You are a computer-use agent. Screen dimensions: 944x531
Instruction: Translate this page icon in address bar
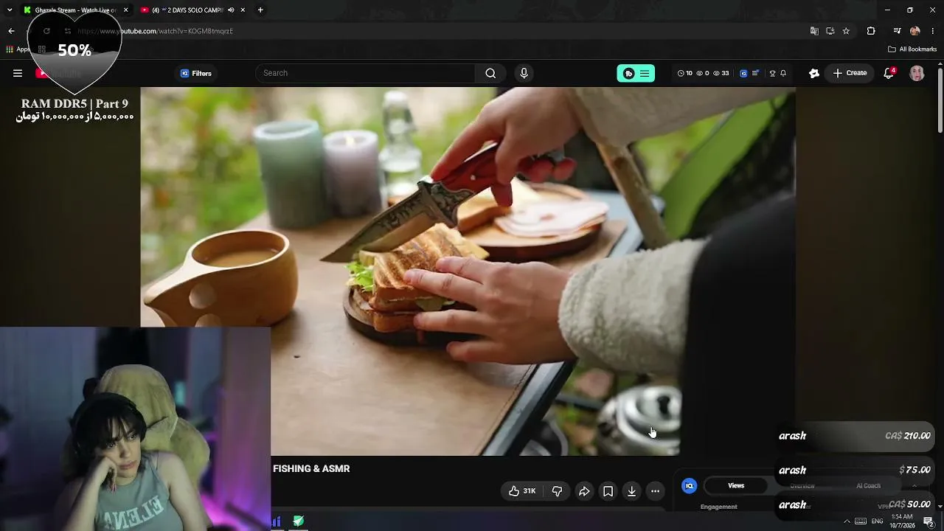pos(814,31)
